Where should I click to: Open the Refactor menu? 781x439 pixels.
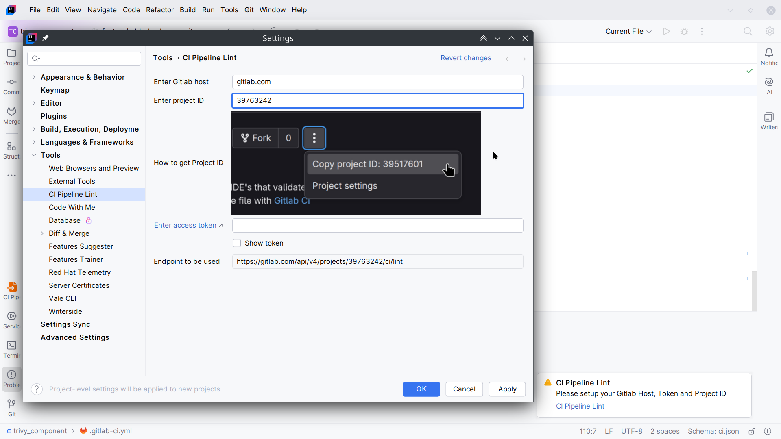159,10
